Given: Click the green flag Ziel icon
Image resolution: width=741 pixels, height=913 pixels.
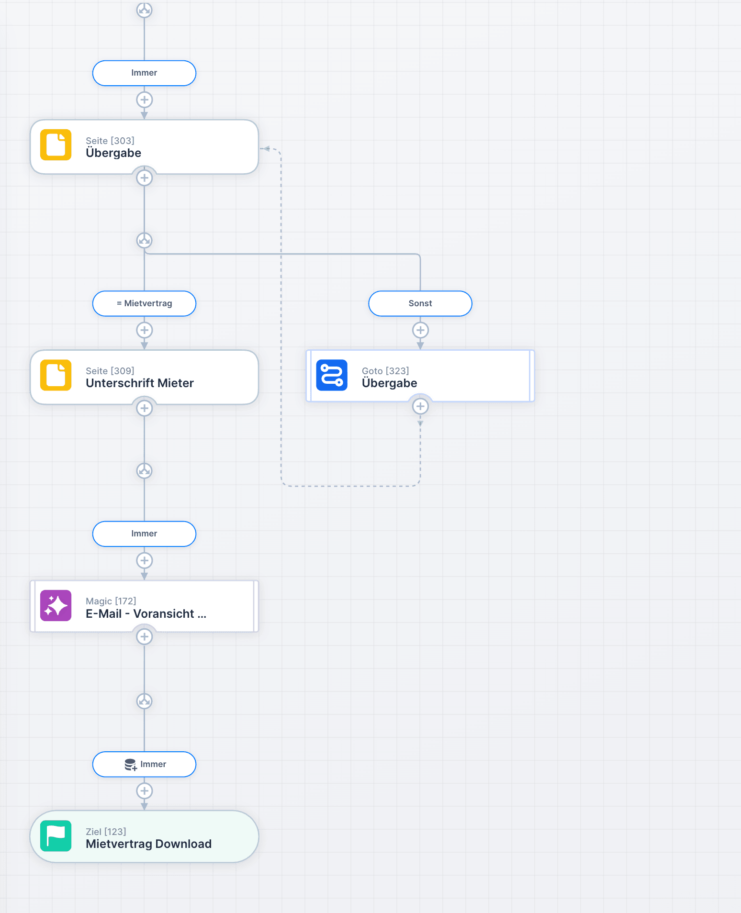Looking at the screenshot, I should click(56, 836).
